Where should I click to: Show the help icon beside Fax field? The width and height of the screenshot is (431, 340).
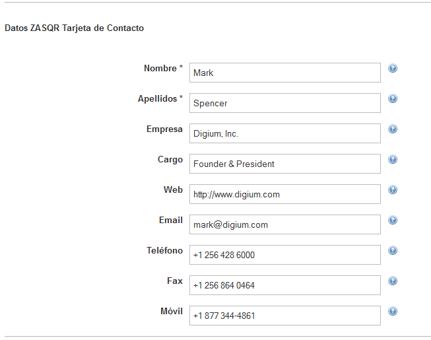click(x=393, y=281)
